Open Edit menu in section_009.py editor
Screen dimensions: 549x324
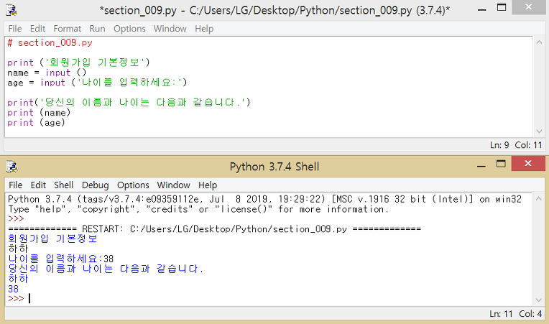(37, 29)
